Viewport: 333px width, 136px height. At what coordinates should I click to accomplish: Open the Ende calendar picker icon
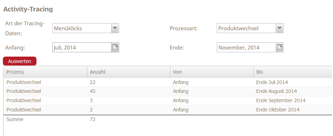280,47
